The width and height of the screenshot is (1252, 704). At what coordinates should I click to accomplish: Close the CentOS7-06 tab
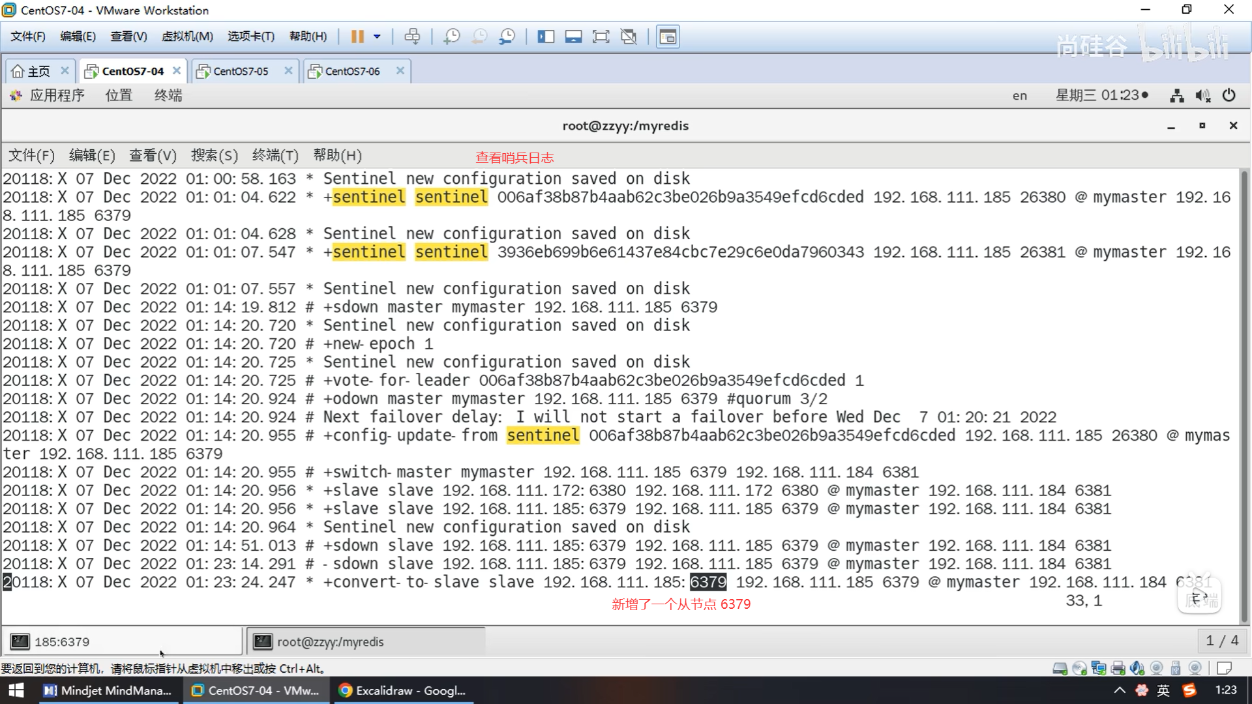400,70
